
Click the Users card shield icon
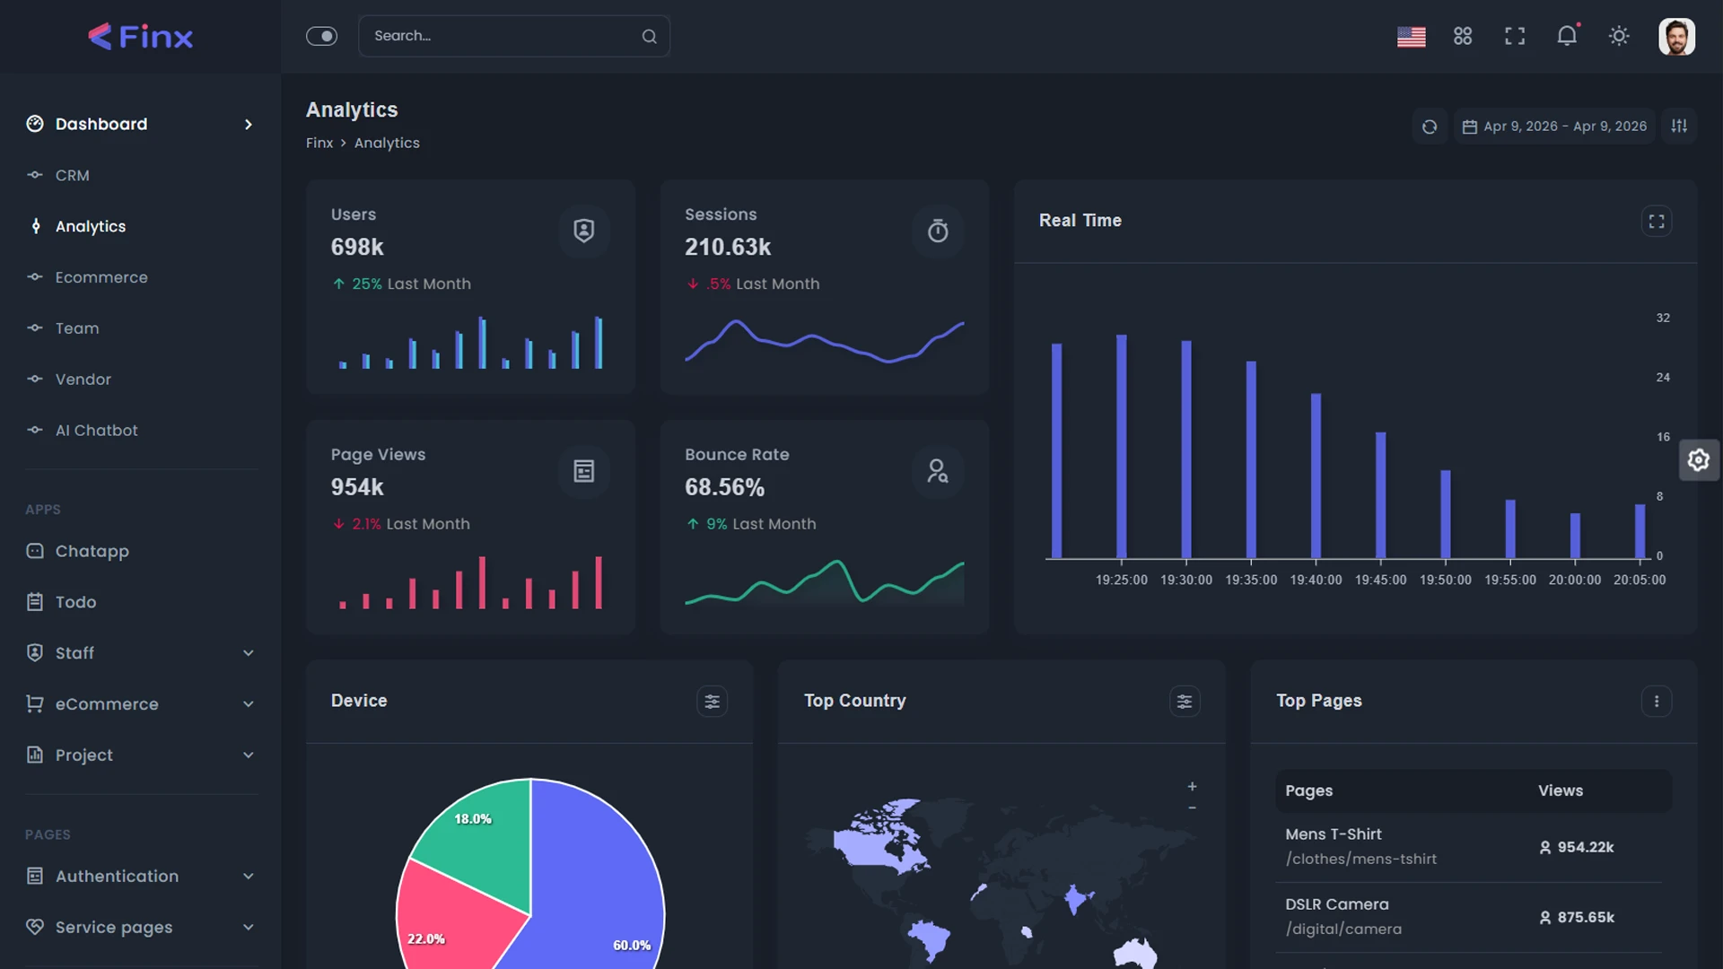pyautogui.click(x=584, y=231)
